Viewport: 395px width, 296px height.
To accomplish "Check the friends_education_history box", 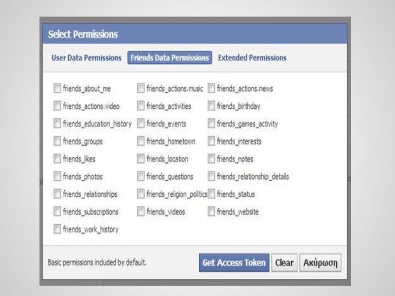I will pos(57,124).
